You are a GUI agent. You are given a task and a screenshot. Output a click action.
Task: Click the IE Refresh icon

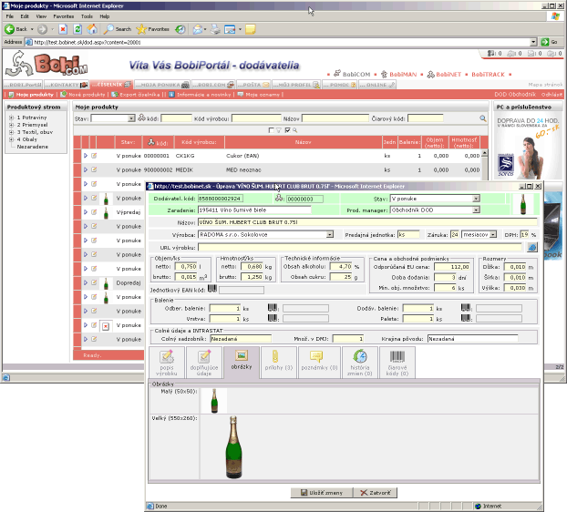tap(77, 29)
